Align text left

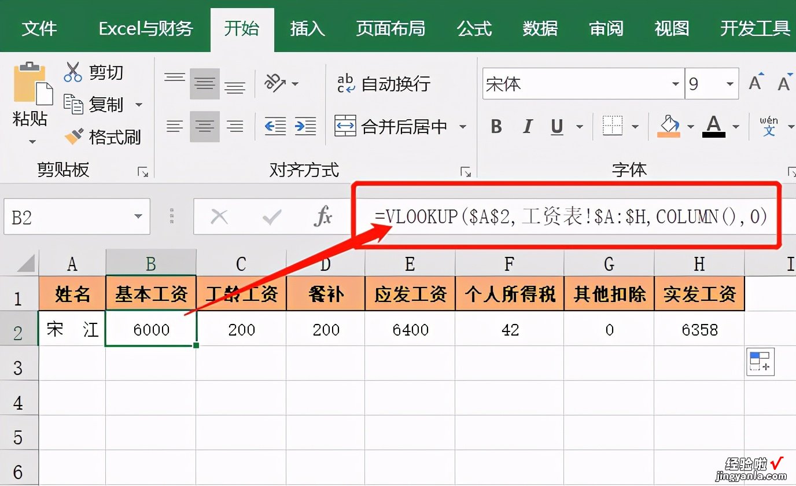[x=174, y=126]
